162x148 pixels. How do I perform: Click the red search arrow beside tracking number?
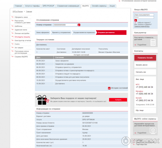(79, 25)
